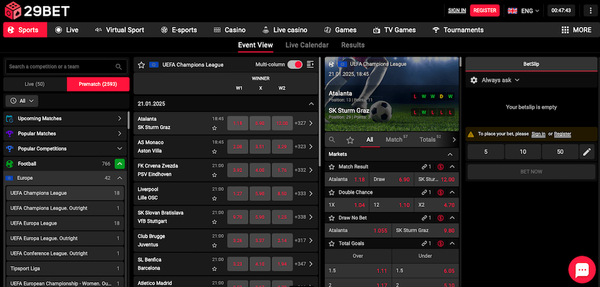Screen dimensions: 600x287
Task: Select Over 1.5 goals at 1.11
Action: [358, 271]
